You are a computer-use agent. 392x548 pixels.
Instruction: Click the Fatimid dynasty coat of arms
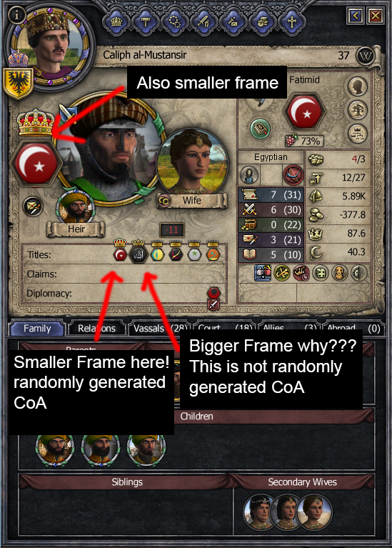tap(305, 113)
